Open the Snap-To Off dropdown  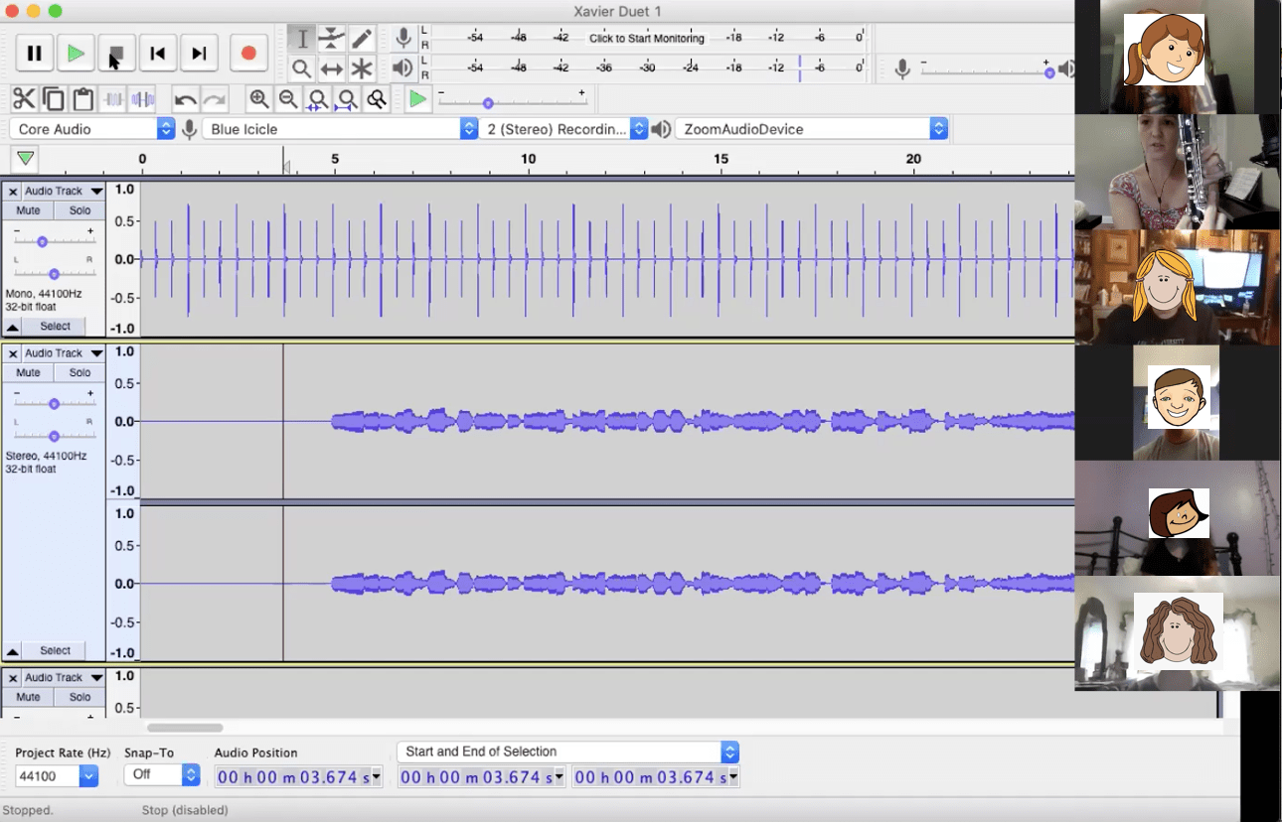click(x=161, y=775)
